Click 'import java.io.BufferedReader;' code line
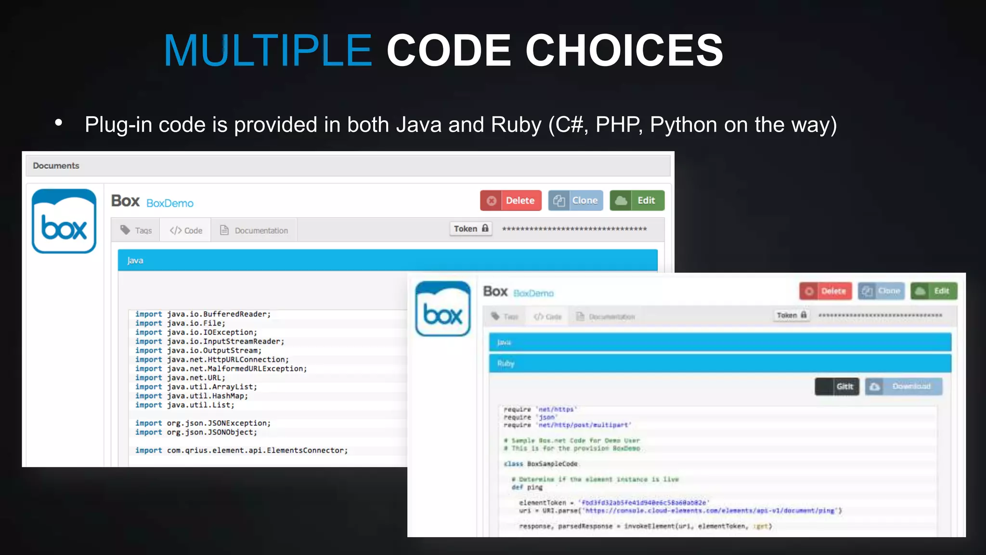 203,314
